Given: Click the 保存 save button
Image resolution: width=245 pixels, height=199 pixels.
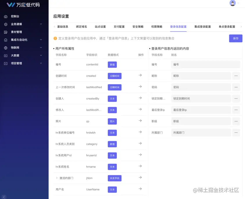Looking at the screenshot, I should pyautogui.click(x=235, y=38).
